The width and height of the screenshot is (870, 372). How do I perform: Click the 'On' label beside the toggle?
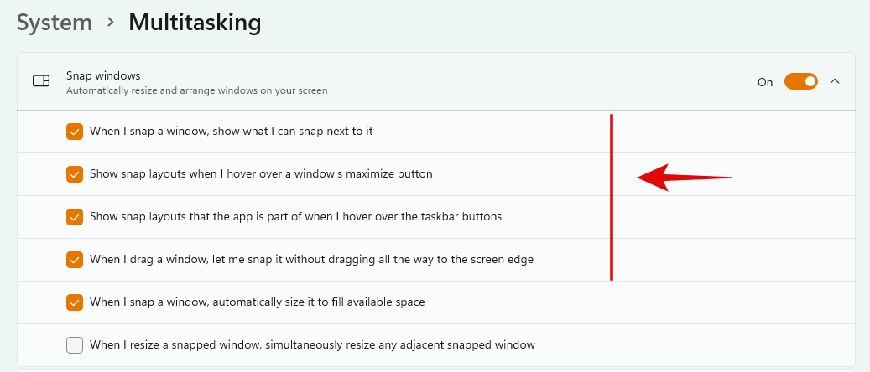(x=765, y=82)
